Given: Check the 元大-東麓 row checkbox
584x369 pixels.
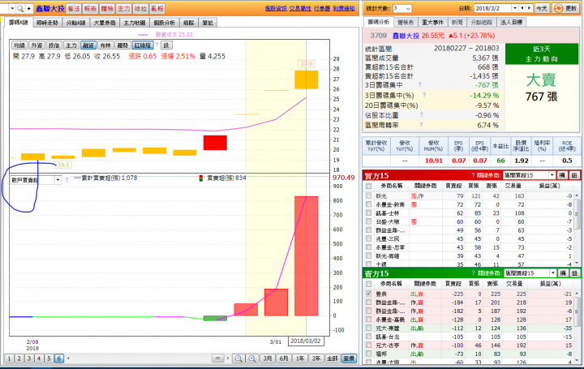Looking at the screenshot, I should point(368,328).
